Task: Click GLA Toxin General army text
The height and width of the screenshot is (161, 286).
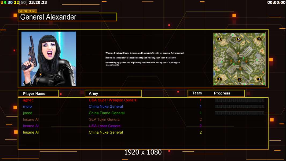Action: point(105,119)
